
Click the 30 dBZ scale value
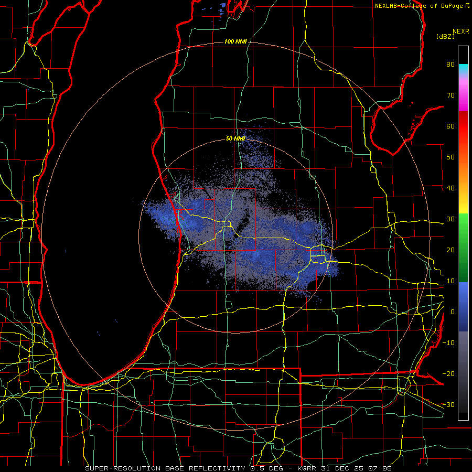pos(450,219)
